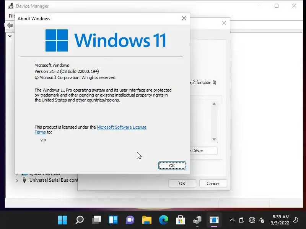
Task: Show hidden tray icons chevron
Action: (x=232, y=220)
